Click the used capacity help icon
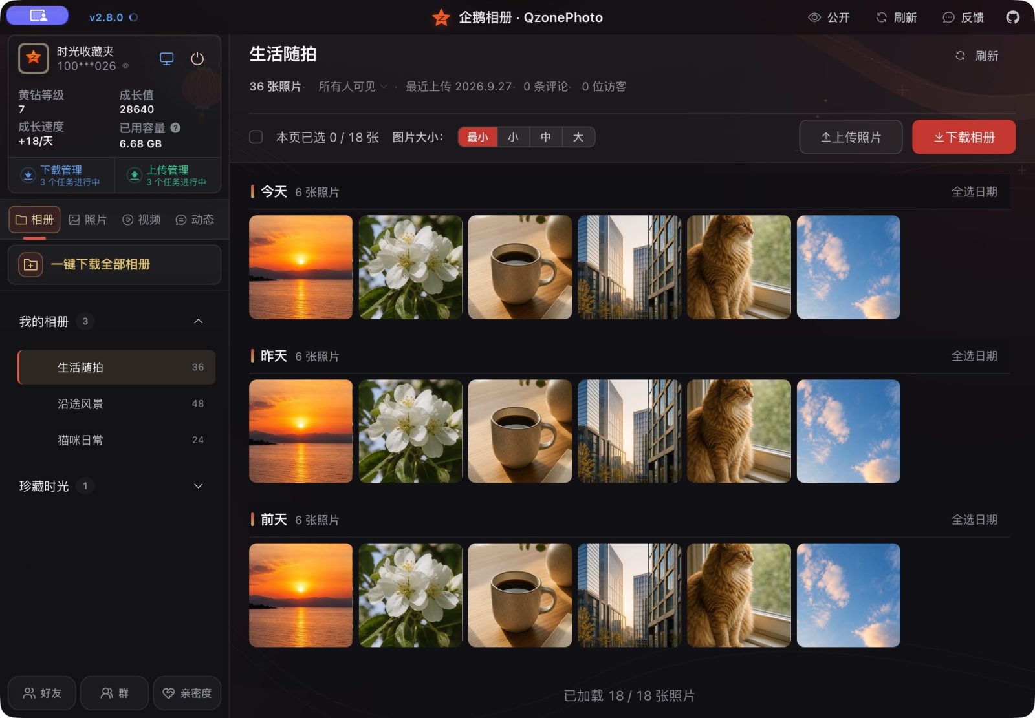Image resolution: width=1035 pixels, height=718 pixels. [x=175, y=128]
